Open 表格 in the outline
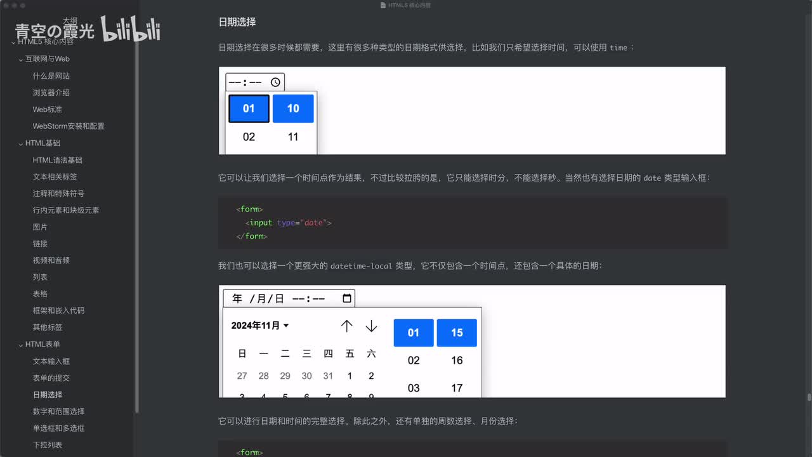The width and height of the screenshot is (812, 457). coord(40,294)
